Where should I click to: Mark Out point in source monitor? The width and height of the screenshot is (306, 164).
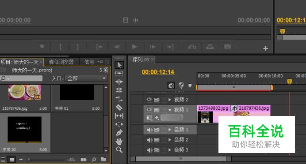click(x=78, y=47)
